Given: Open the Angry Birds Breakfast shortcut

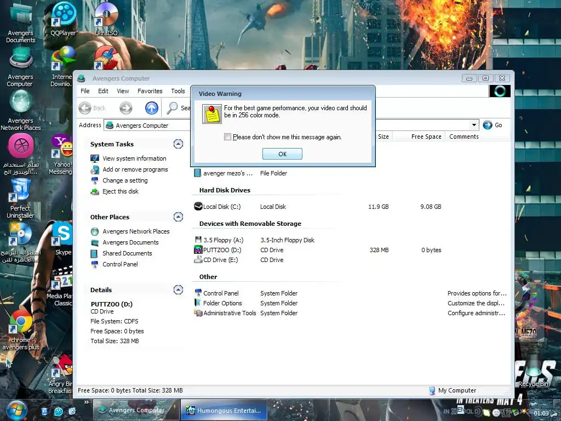Looking at the screenshot, I should 61,374.
